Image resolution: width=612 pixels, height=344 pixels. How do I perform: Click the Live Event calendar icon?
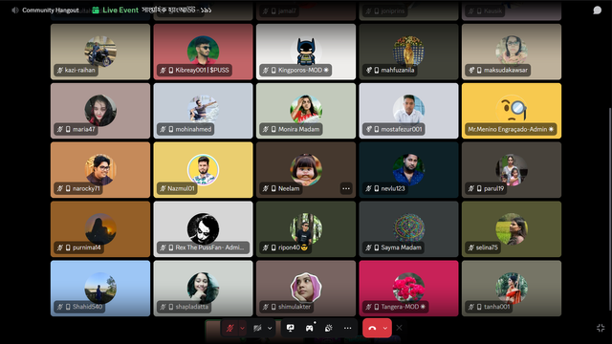(96, 11)
